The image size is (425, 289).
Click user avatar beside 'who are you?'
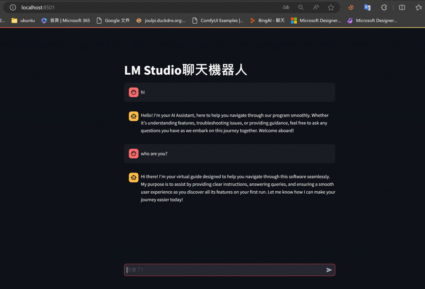pos(134,153)
